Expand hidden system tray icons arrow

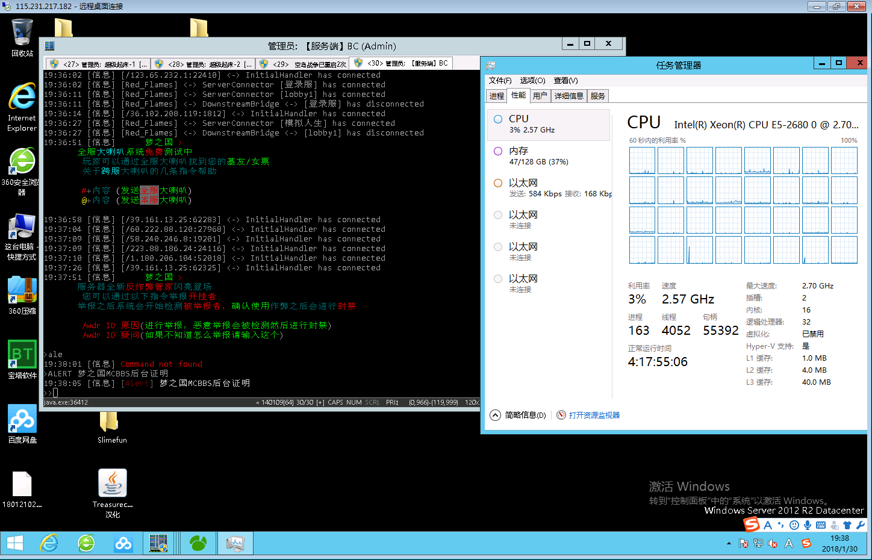pyautogui.click(x=729, y=544)
